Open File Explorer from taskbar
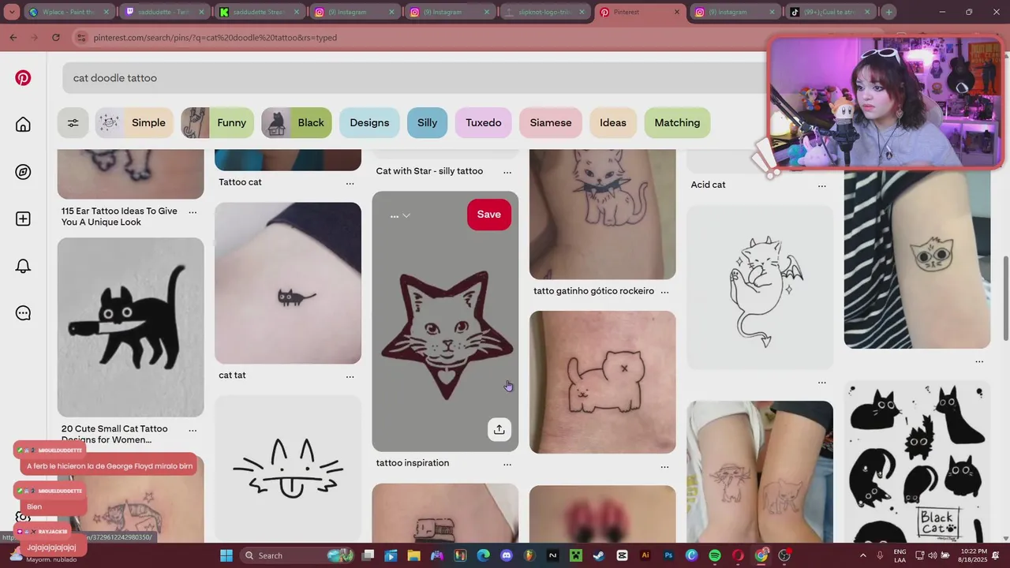 [x=413, y=555]
